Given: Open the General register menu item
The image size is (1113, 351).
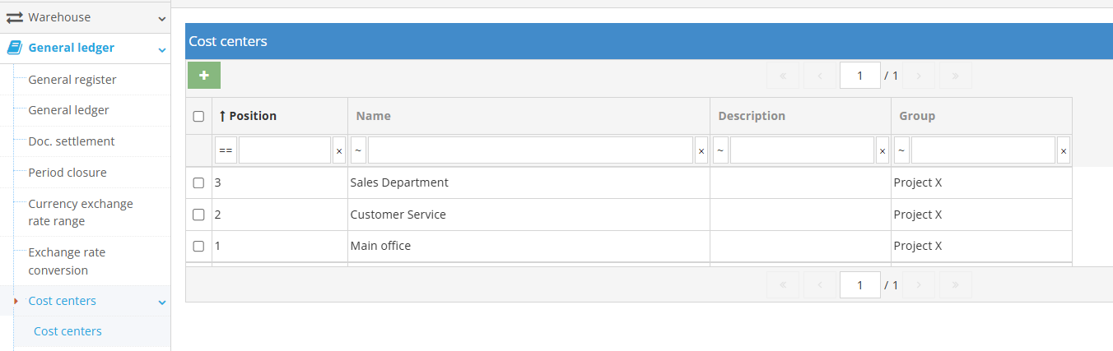Looking at the screenshot, I should pyautogui.click(x=72, y=80).
